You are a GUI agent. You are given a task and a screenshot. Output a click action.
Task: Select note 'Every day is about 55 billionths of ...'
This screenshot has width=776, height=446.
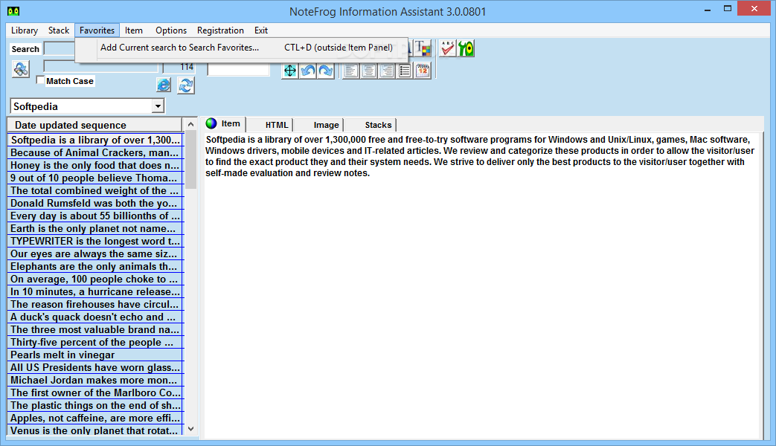pyautogui.click(x=95, y=216)
